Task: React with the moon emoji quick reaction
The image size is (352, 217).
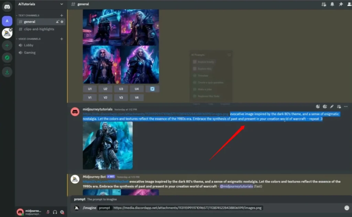Action: pyautogui.click(x=318, y=107)
